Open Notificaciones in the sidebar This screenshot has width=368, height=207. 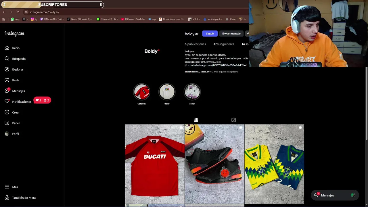(x=18, y=101)
